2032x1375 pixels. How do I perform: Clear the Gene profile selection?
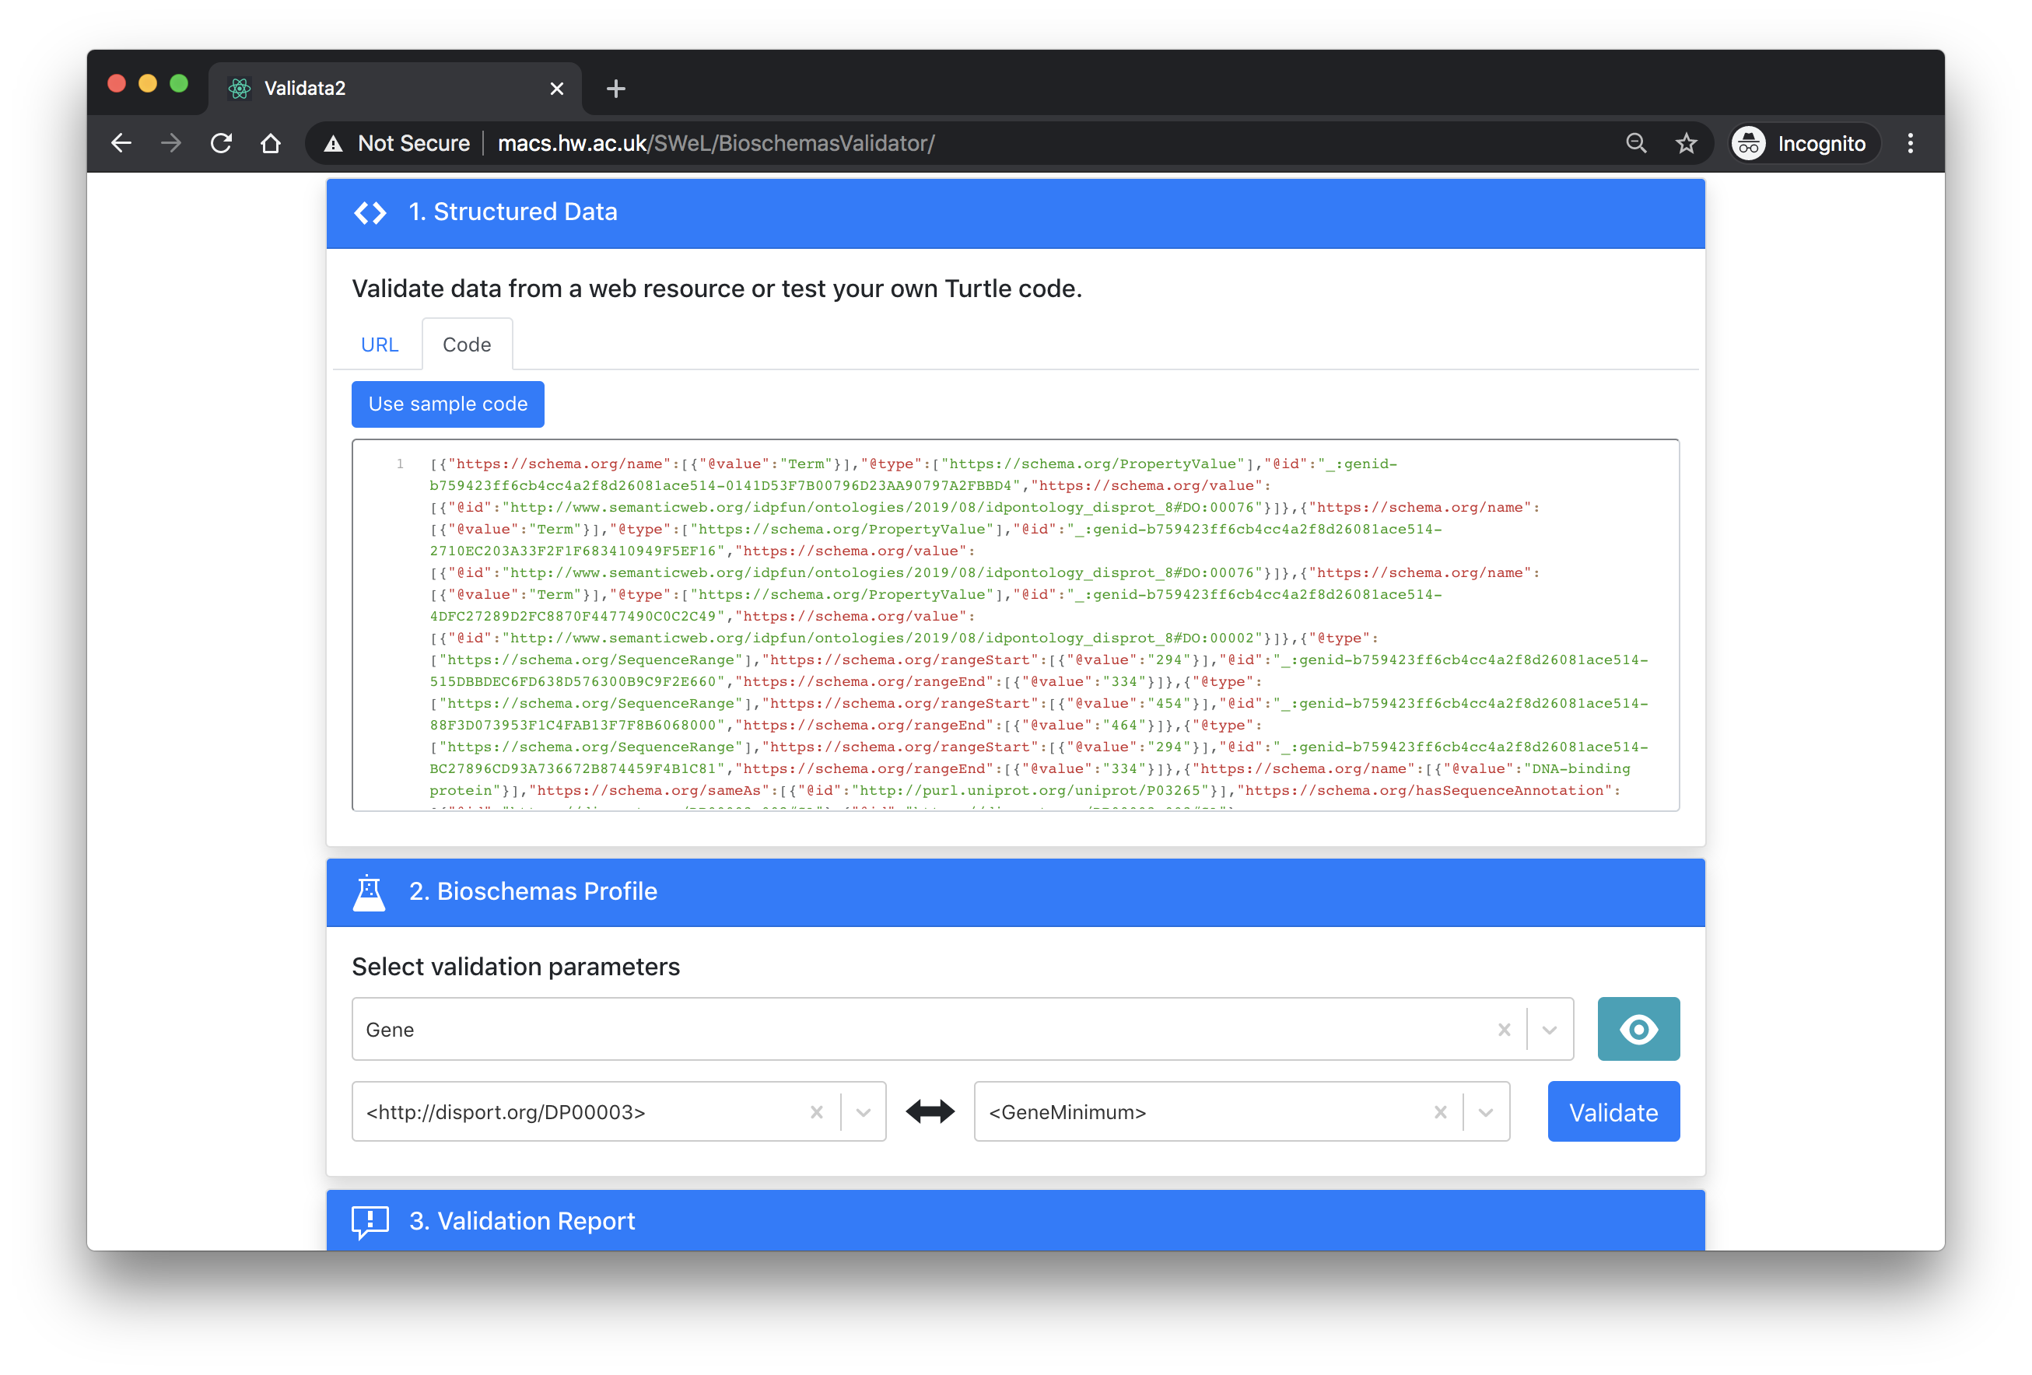pos(1504,1030)
